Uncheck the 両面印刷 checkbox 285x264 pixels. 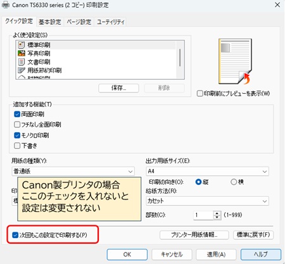(17, 114)
